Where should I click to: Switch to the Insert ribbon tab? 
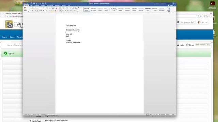[31, 5]
